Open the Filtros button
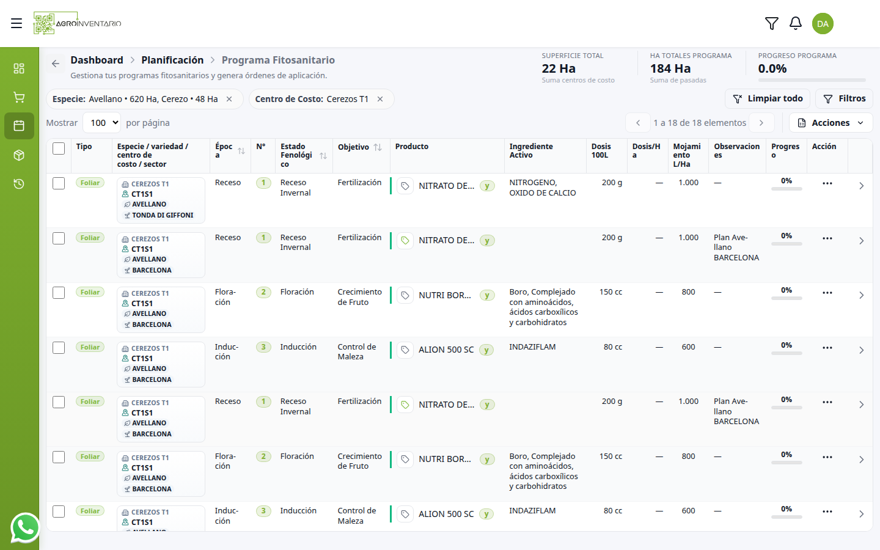880x550 pixels. 844,98
